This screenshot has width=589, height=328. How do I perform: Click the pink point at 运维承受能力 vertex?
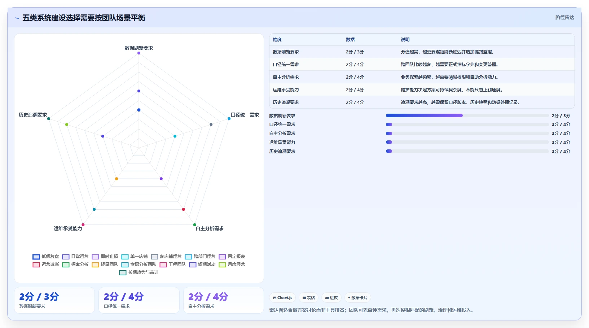click(83, 225)
